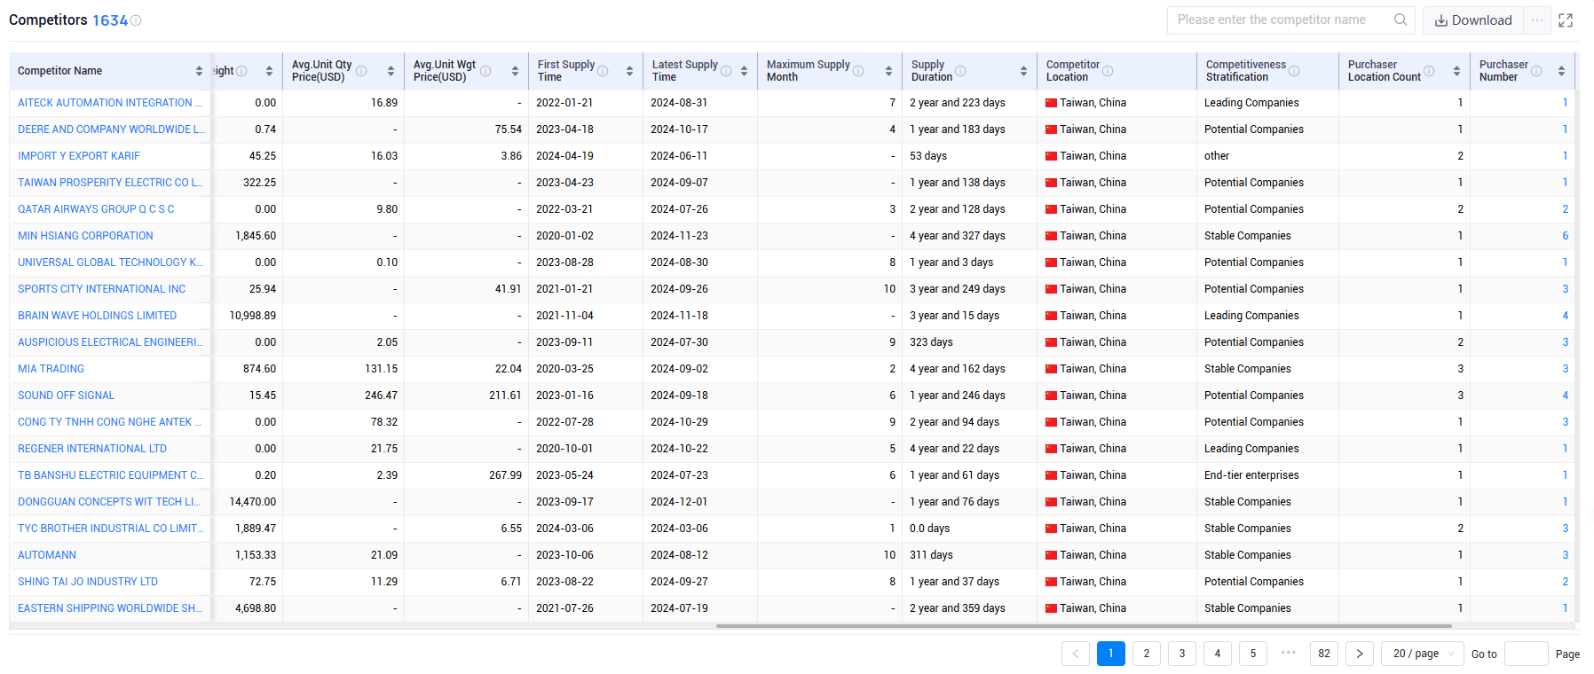Viewport: 1594px width, 674px height.
Task: Download the competitors list
Action: 1473,20
